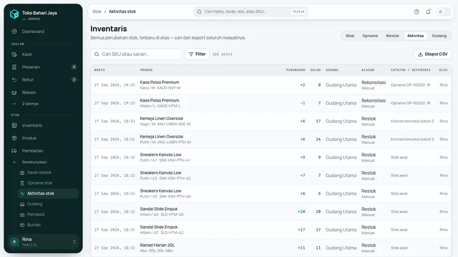Click the -1 change value
The height and width of the screenshot is (257, 458).
[303, 103]
